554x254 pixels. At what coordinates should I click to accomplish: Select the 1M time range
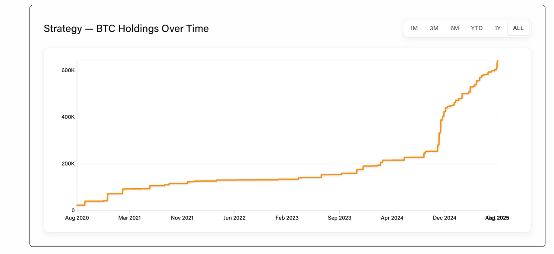click(x=414, y=28)
